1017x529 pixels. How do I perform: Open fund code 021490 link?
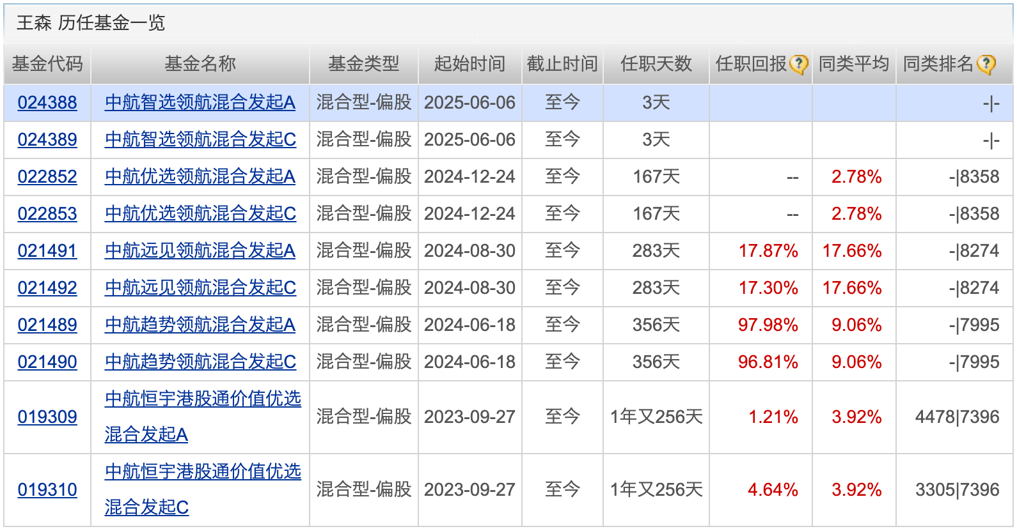(x=47, y=362)
